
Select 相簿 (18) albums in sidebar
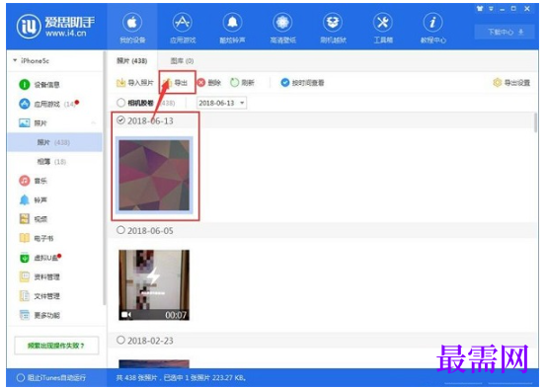(x=51, y=162)
